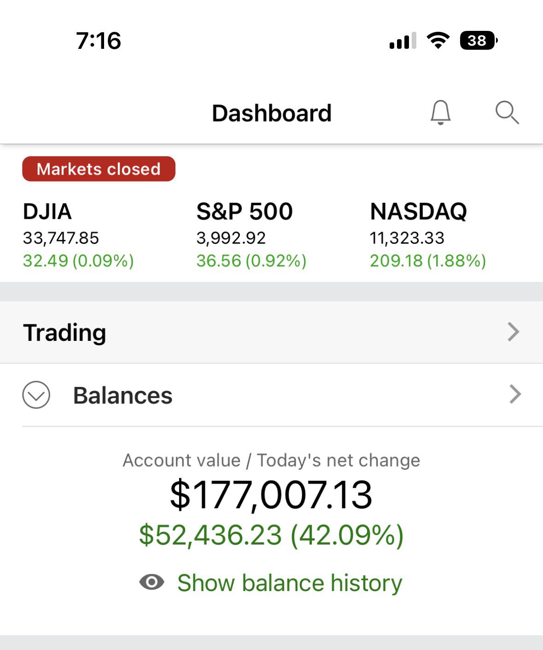Collapse Balances using circled chevron icon

pyautogui.click(x=36, y=395)
